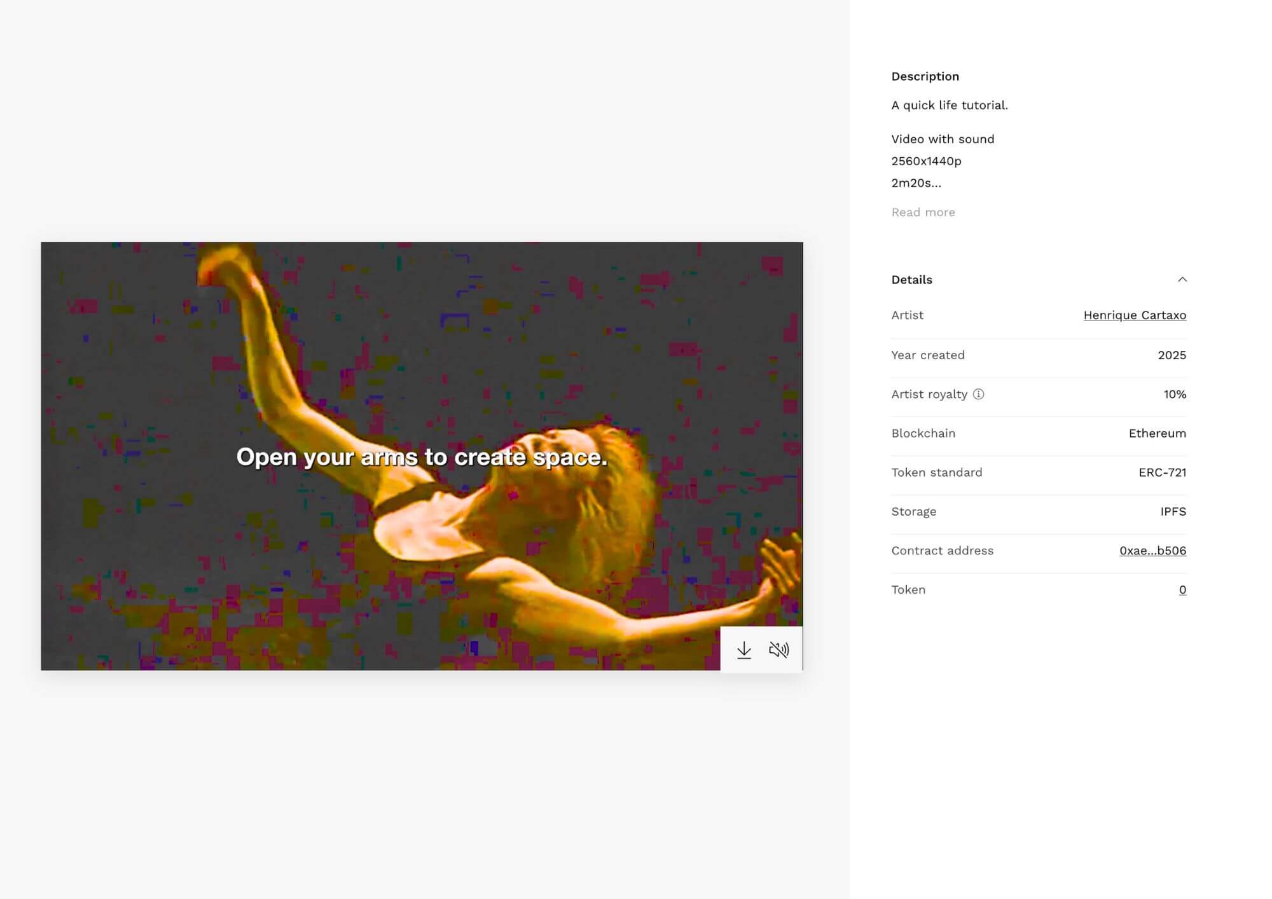Viewport: 1272px width, 899px height.
Task: Download the video artwork
Action: pos(743,649)
